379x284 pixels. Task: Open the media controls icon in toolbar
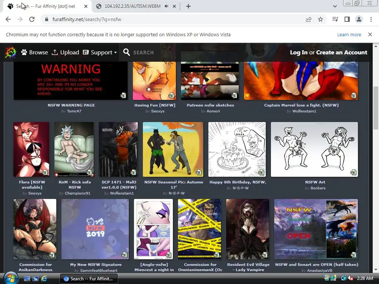335,19
